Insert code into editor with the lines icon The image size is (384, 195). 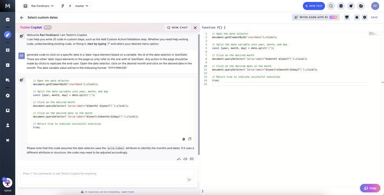pos(190,139)
